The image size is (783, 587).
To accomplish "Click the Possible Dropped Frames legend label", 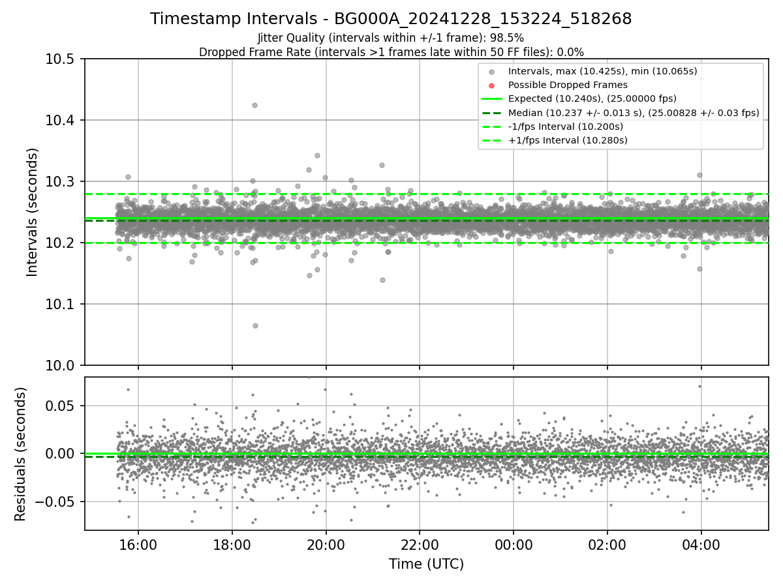I will pos(568,85).
